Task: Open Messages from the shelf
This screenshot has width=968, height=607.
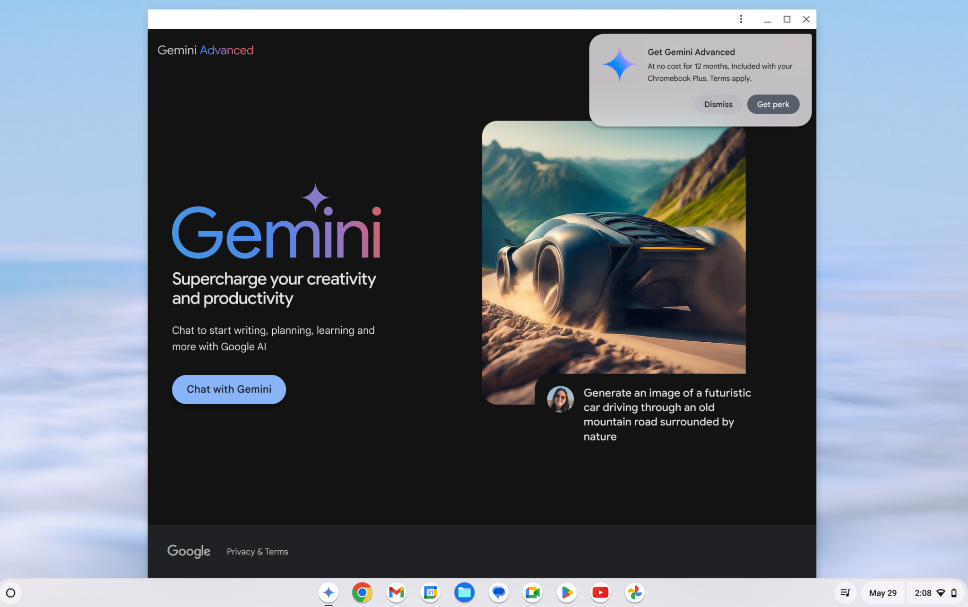Action: [498, 592]
